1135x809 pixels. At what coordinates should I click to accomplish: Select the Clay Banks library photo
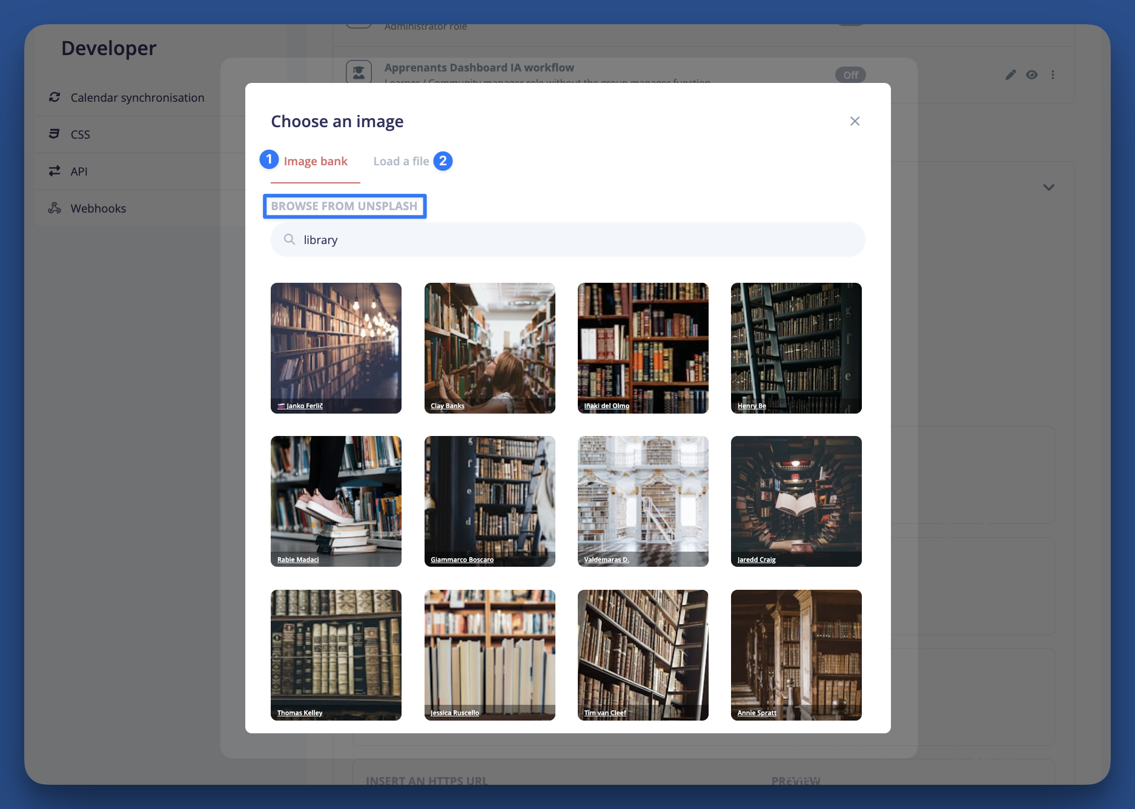pyautogui.click(x=489, y=348)
